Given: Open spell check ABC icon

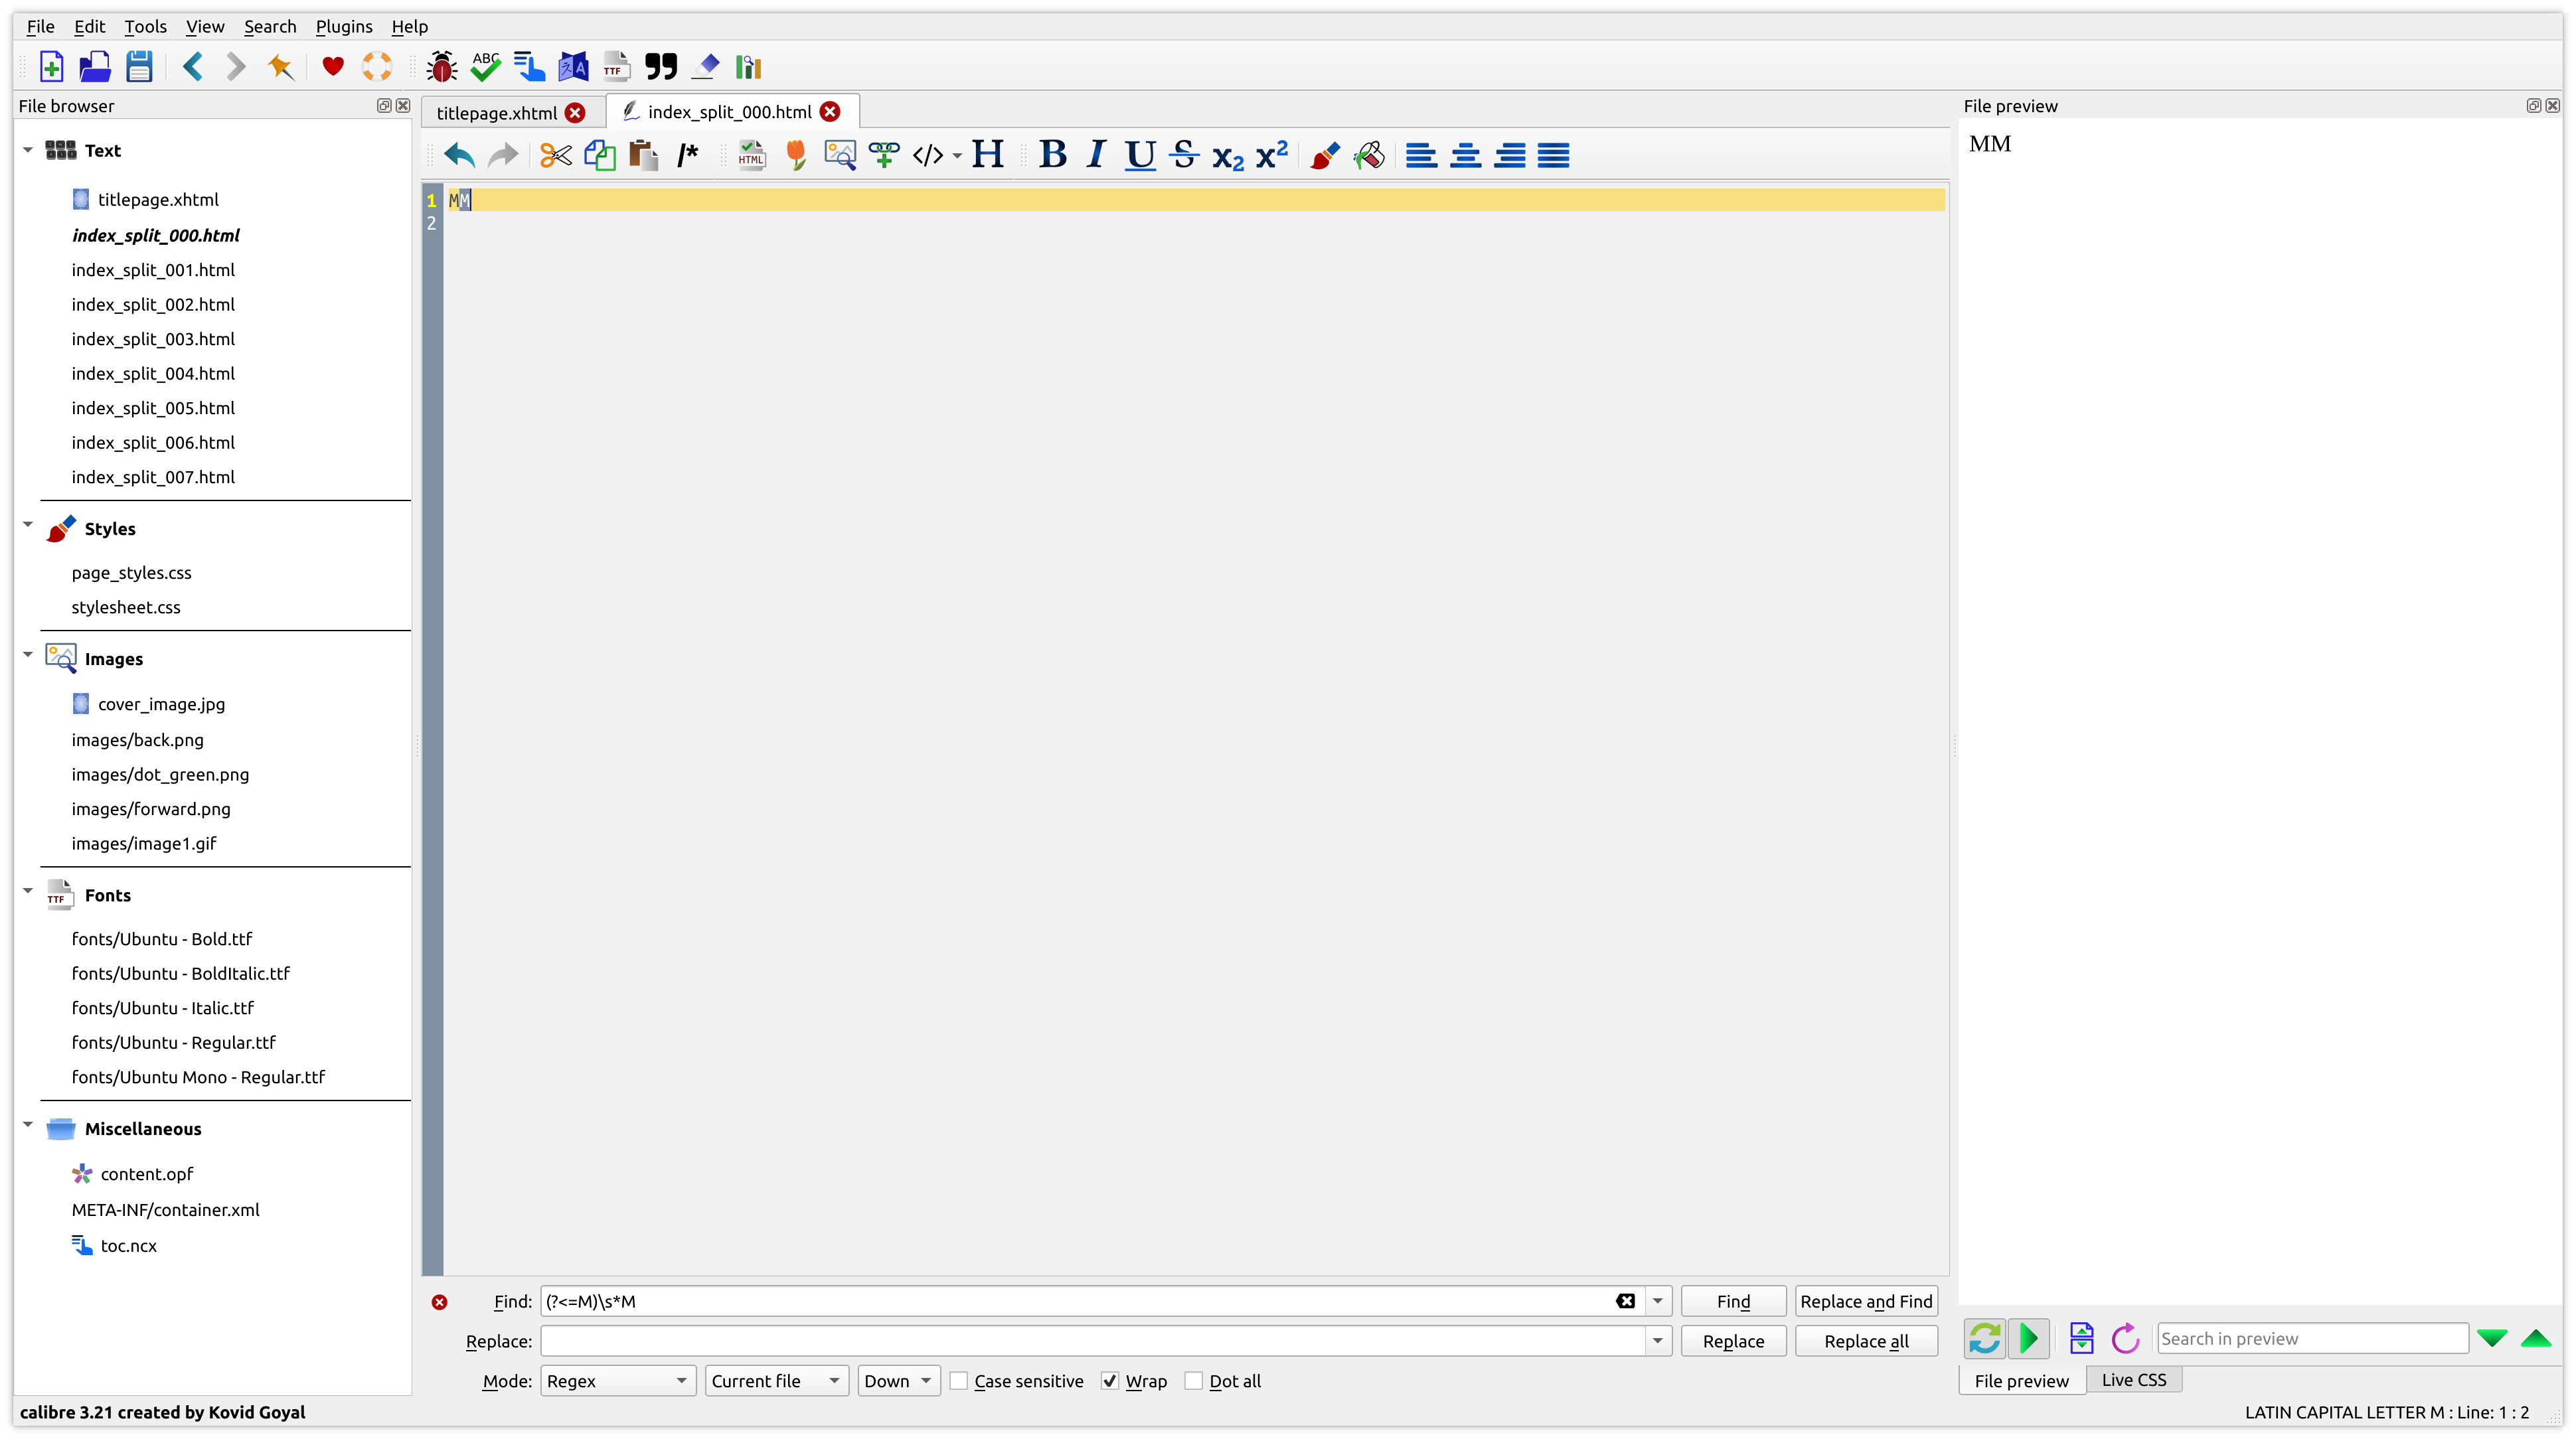Looking at the screenshot, I should (486, 67).
